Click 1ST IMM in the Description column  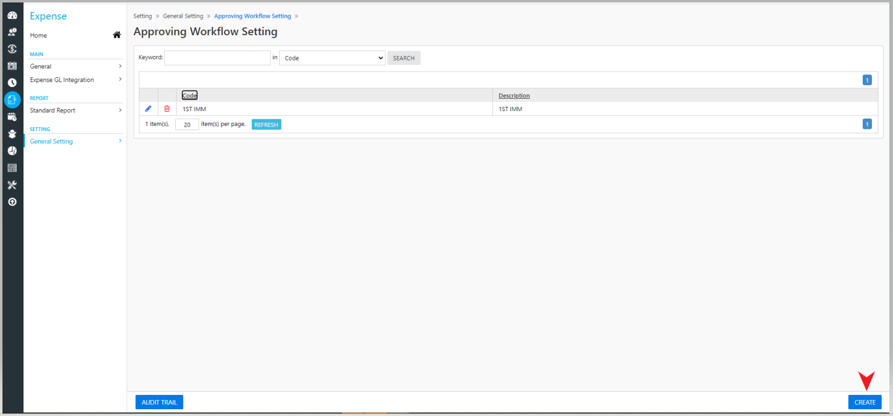(510, 109)
